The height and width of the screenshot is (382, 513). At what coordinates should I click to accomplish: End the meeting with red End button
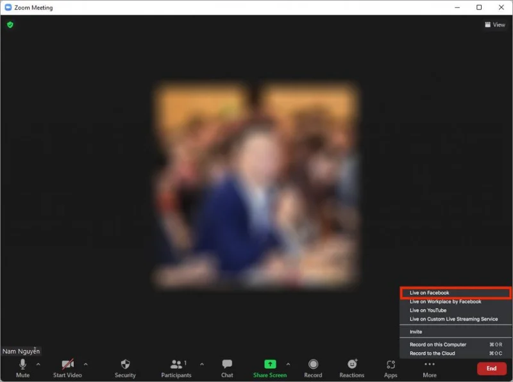491,369
